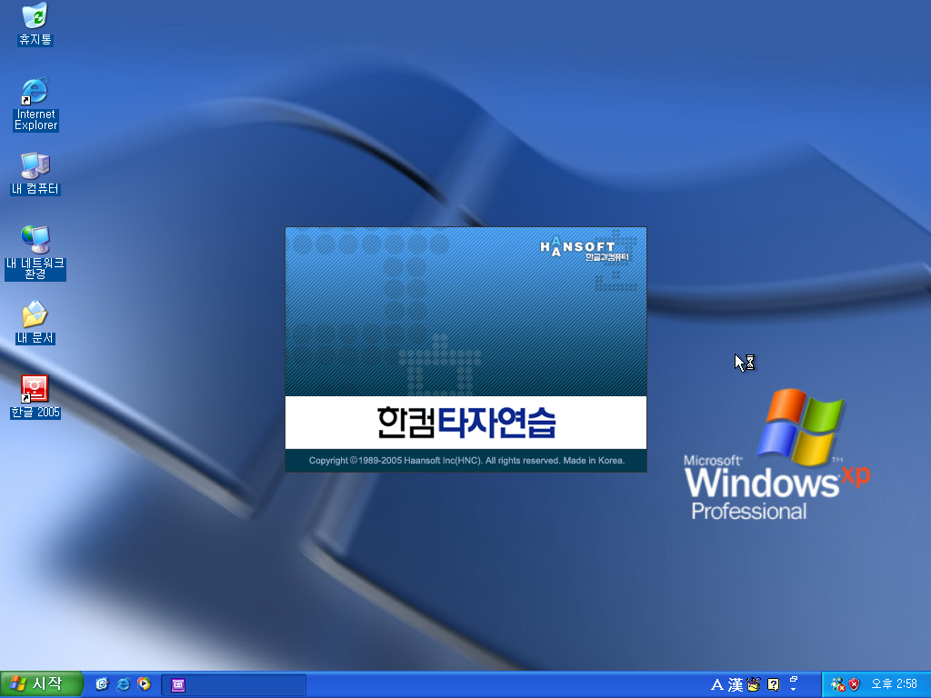
Task: Select the 내 네트워크 환경 desktop icon
Action: tap(35, 253)
